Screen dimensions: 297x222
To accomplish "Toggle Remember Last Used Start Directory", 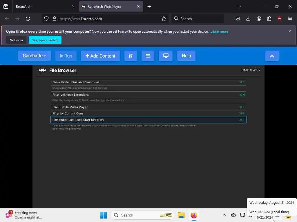I will click(148, 120).
